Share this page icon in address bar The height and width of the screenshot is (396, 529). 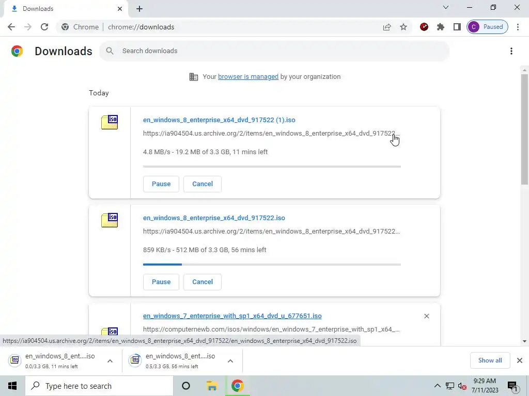tap(387, 27)
